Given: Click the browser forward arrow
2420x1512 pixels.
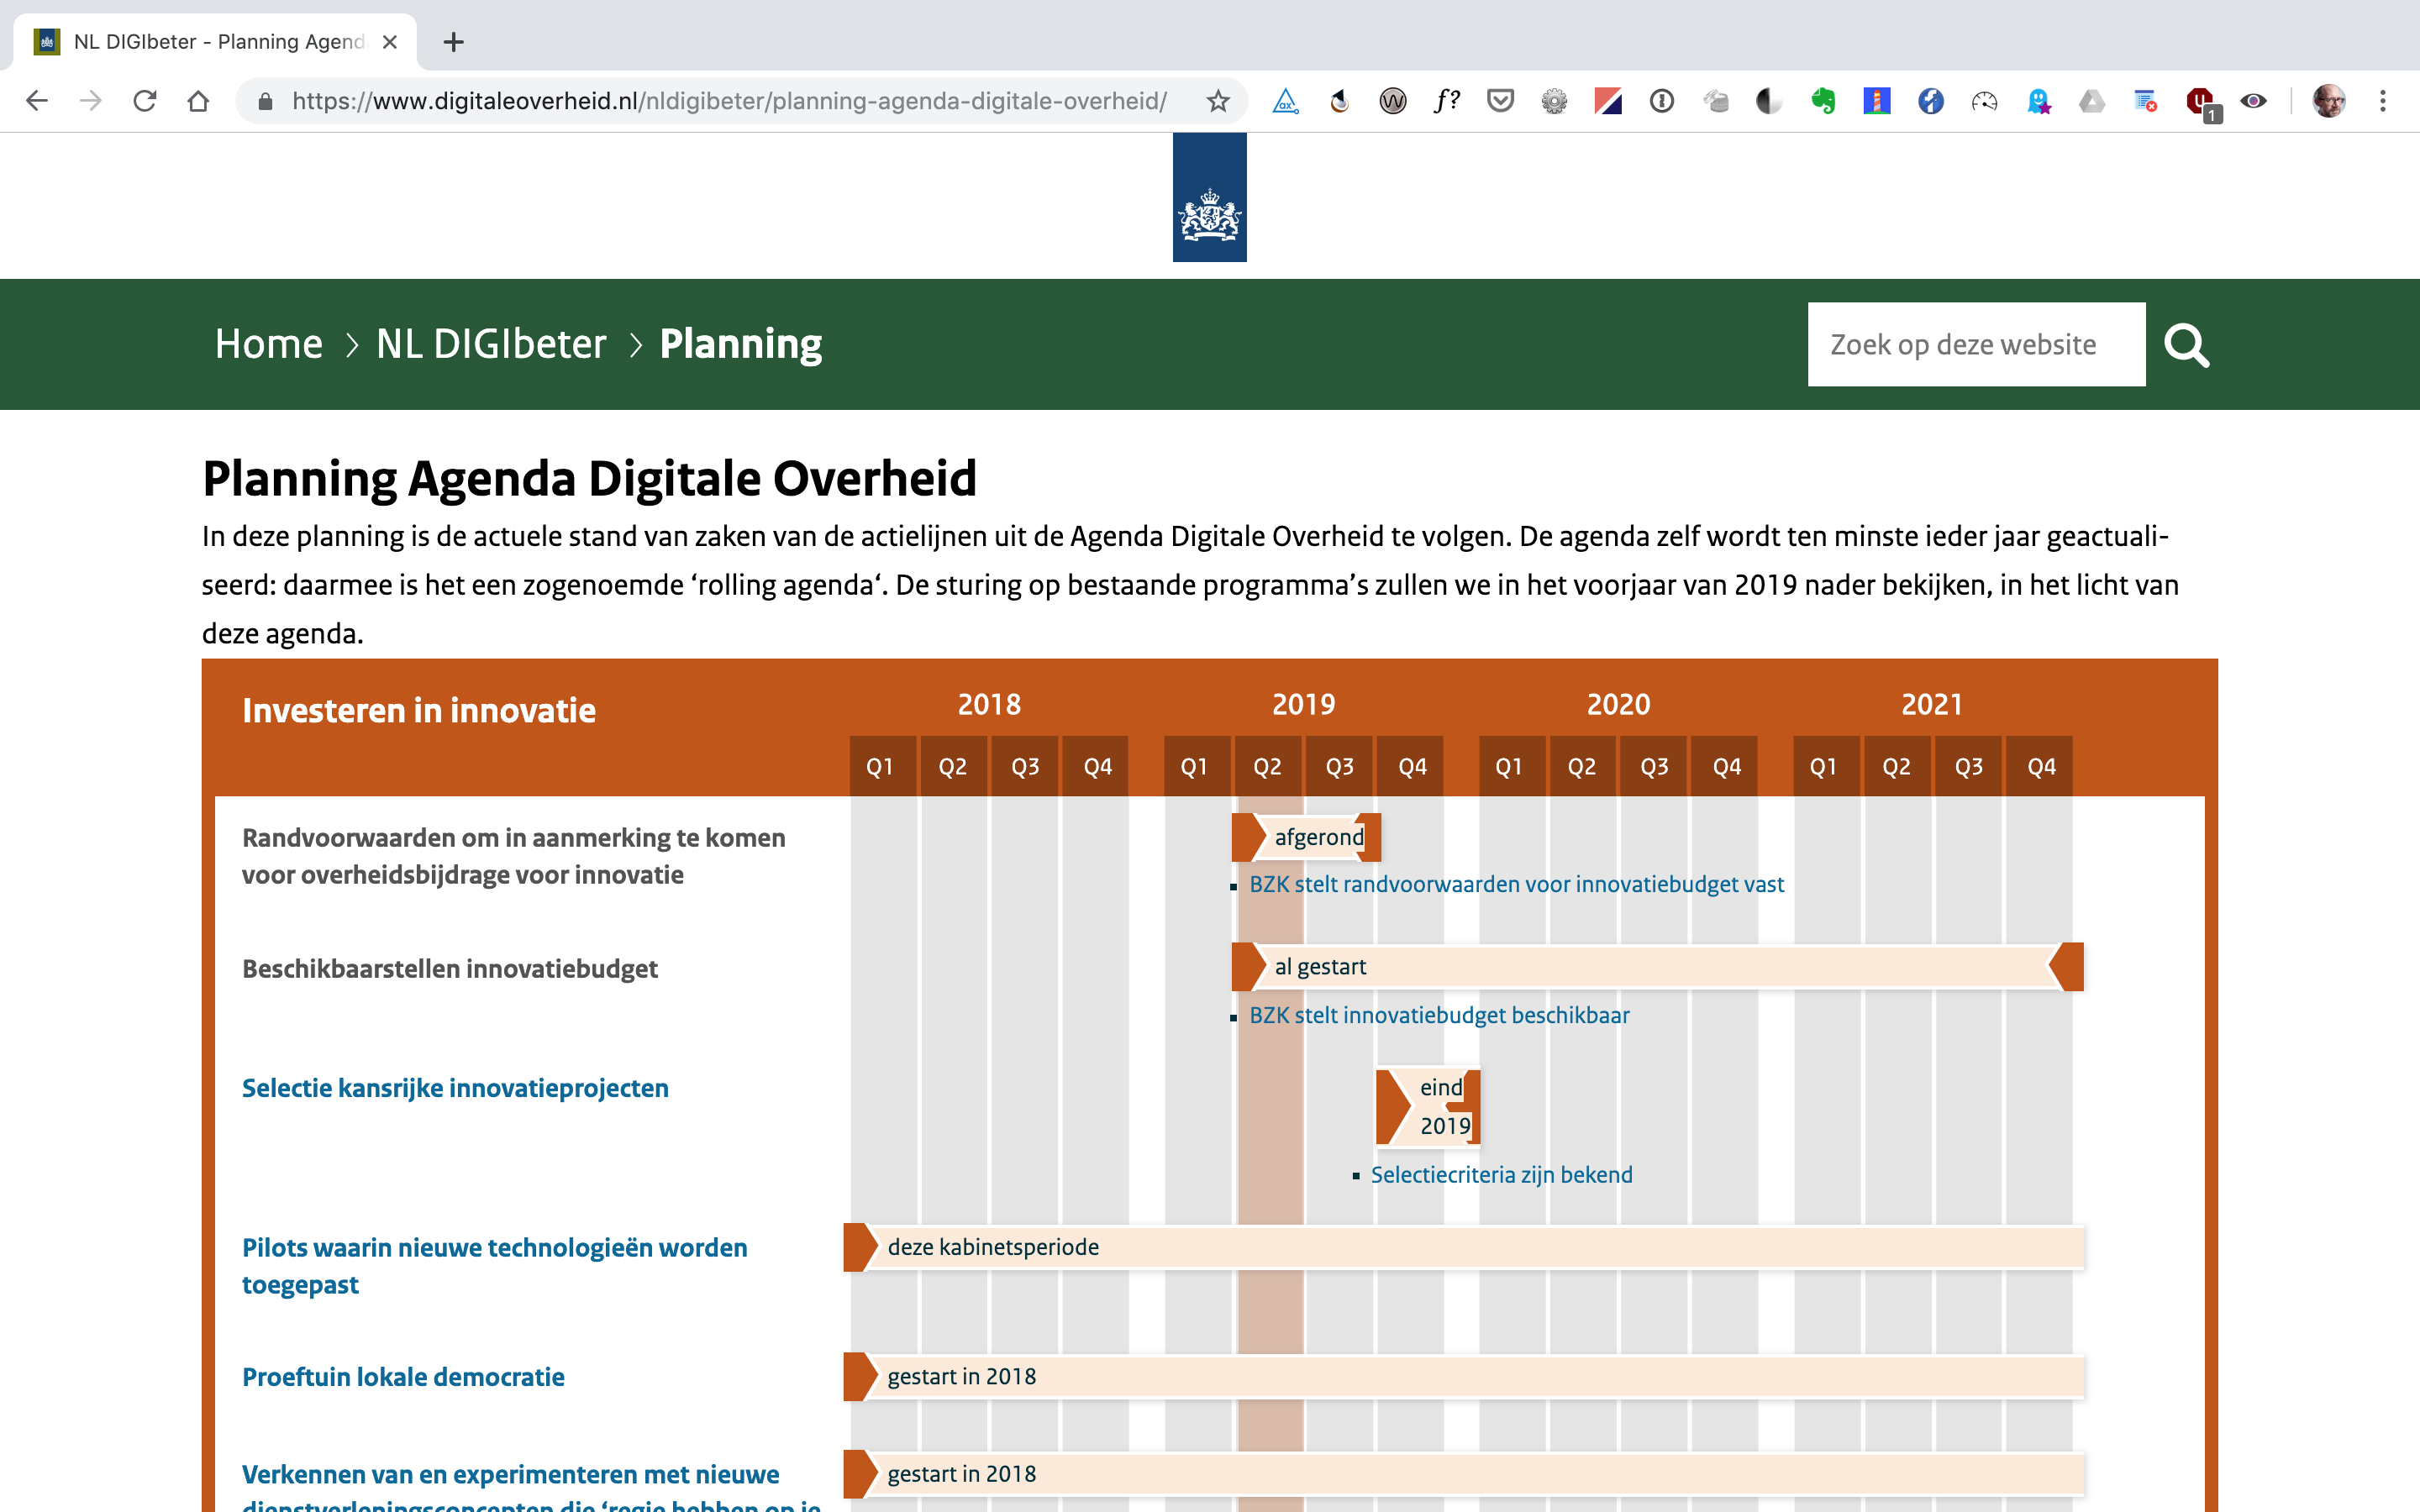Looking at the screenshot, I should click(x=91, y=101).
